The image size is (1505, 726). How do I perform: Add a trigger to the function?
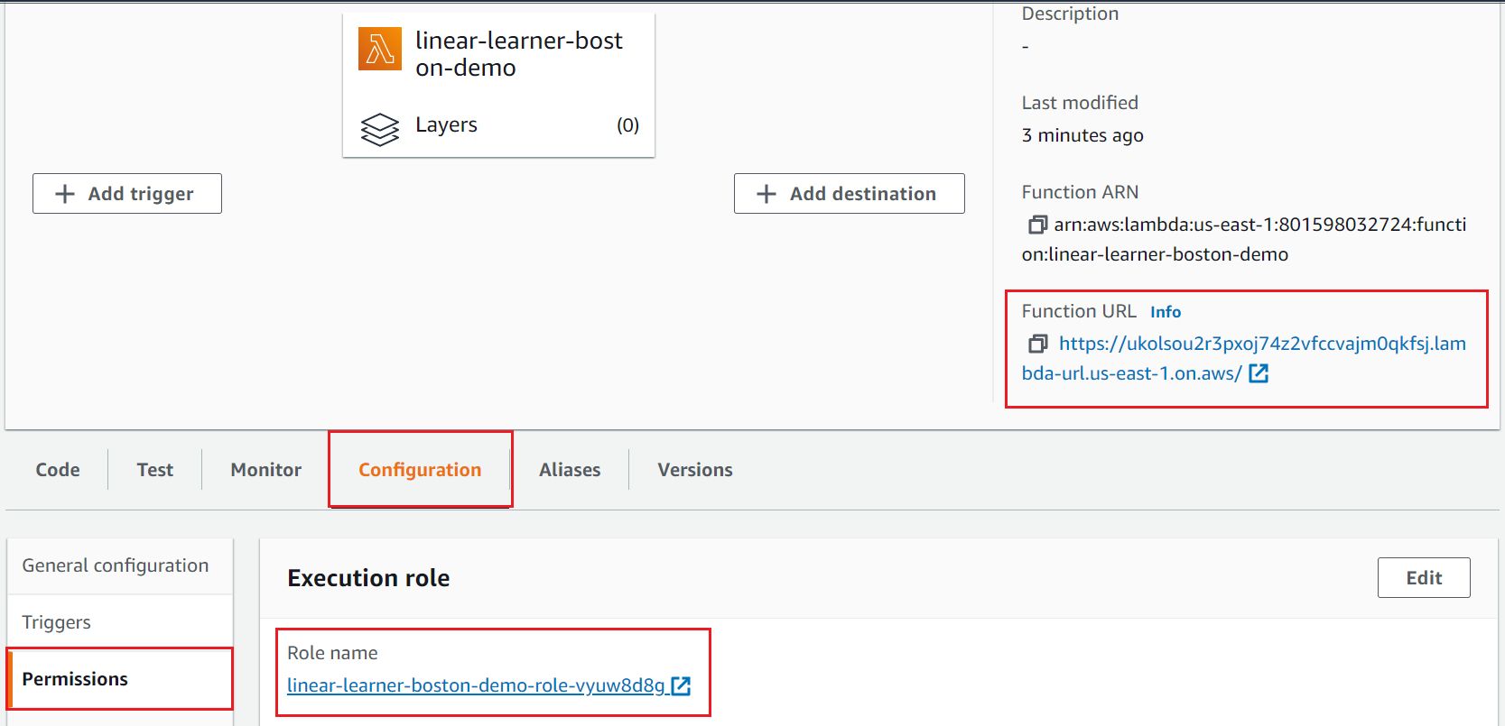click(x=127, y=194)
